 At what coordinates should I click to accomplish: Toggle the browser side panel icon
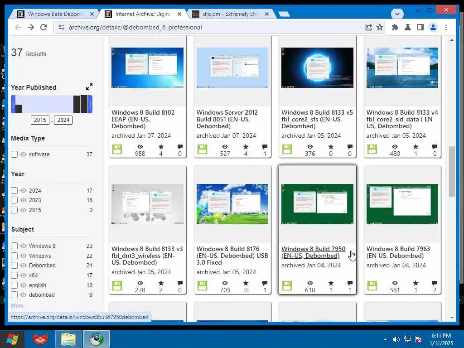(420, 27)
